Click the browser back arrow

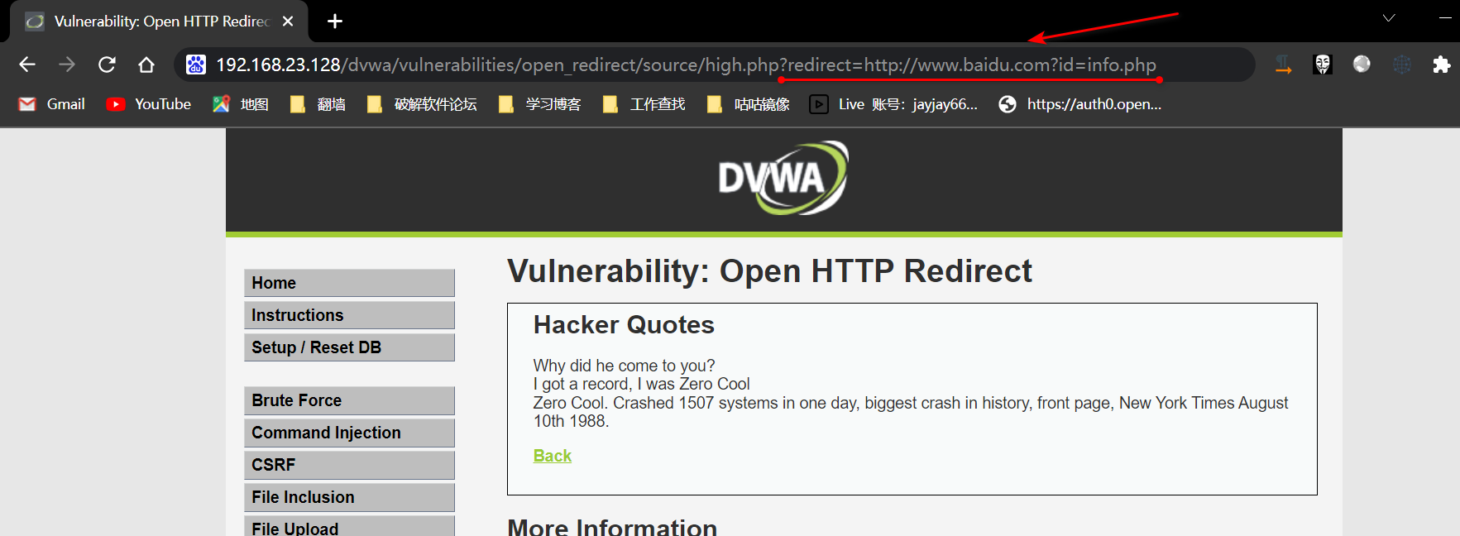27,65
